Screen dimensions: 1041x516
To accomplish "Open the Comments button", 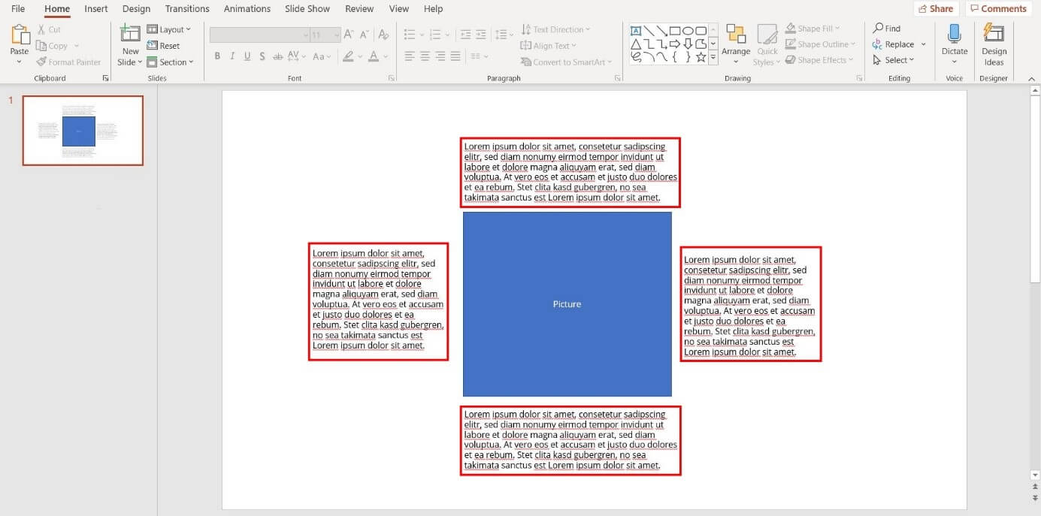I will tap(998, 9).
